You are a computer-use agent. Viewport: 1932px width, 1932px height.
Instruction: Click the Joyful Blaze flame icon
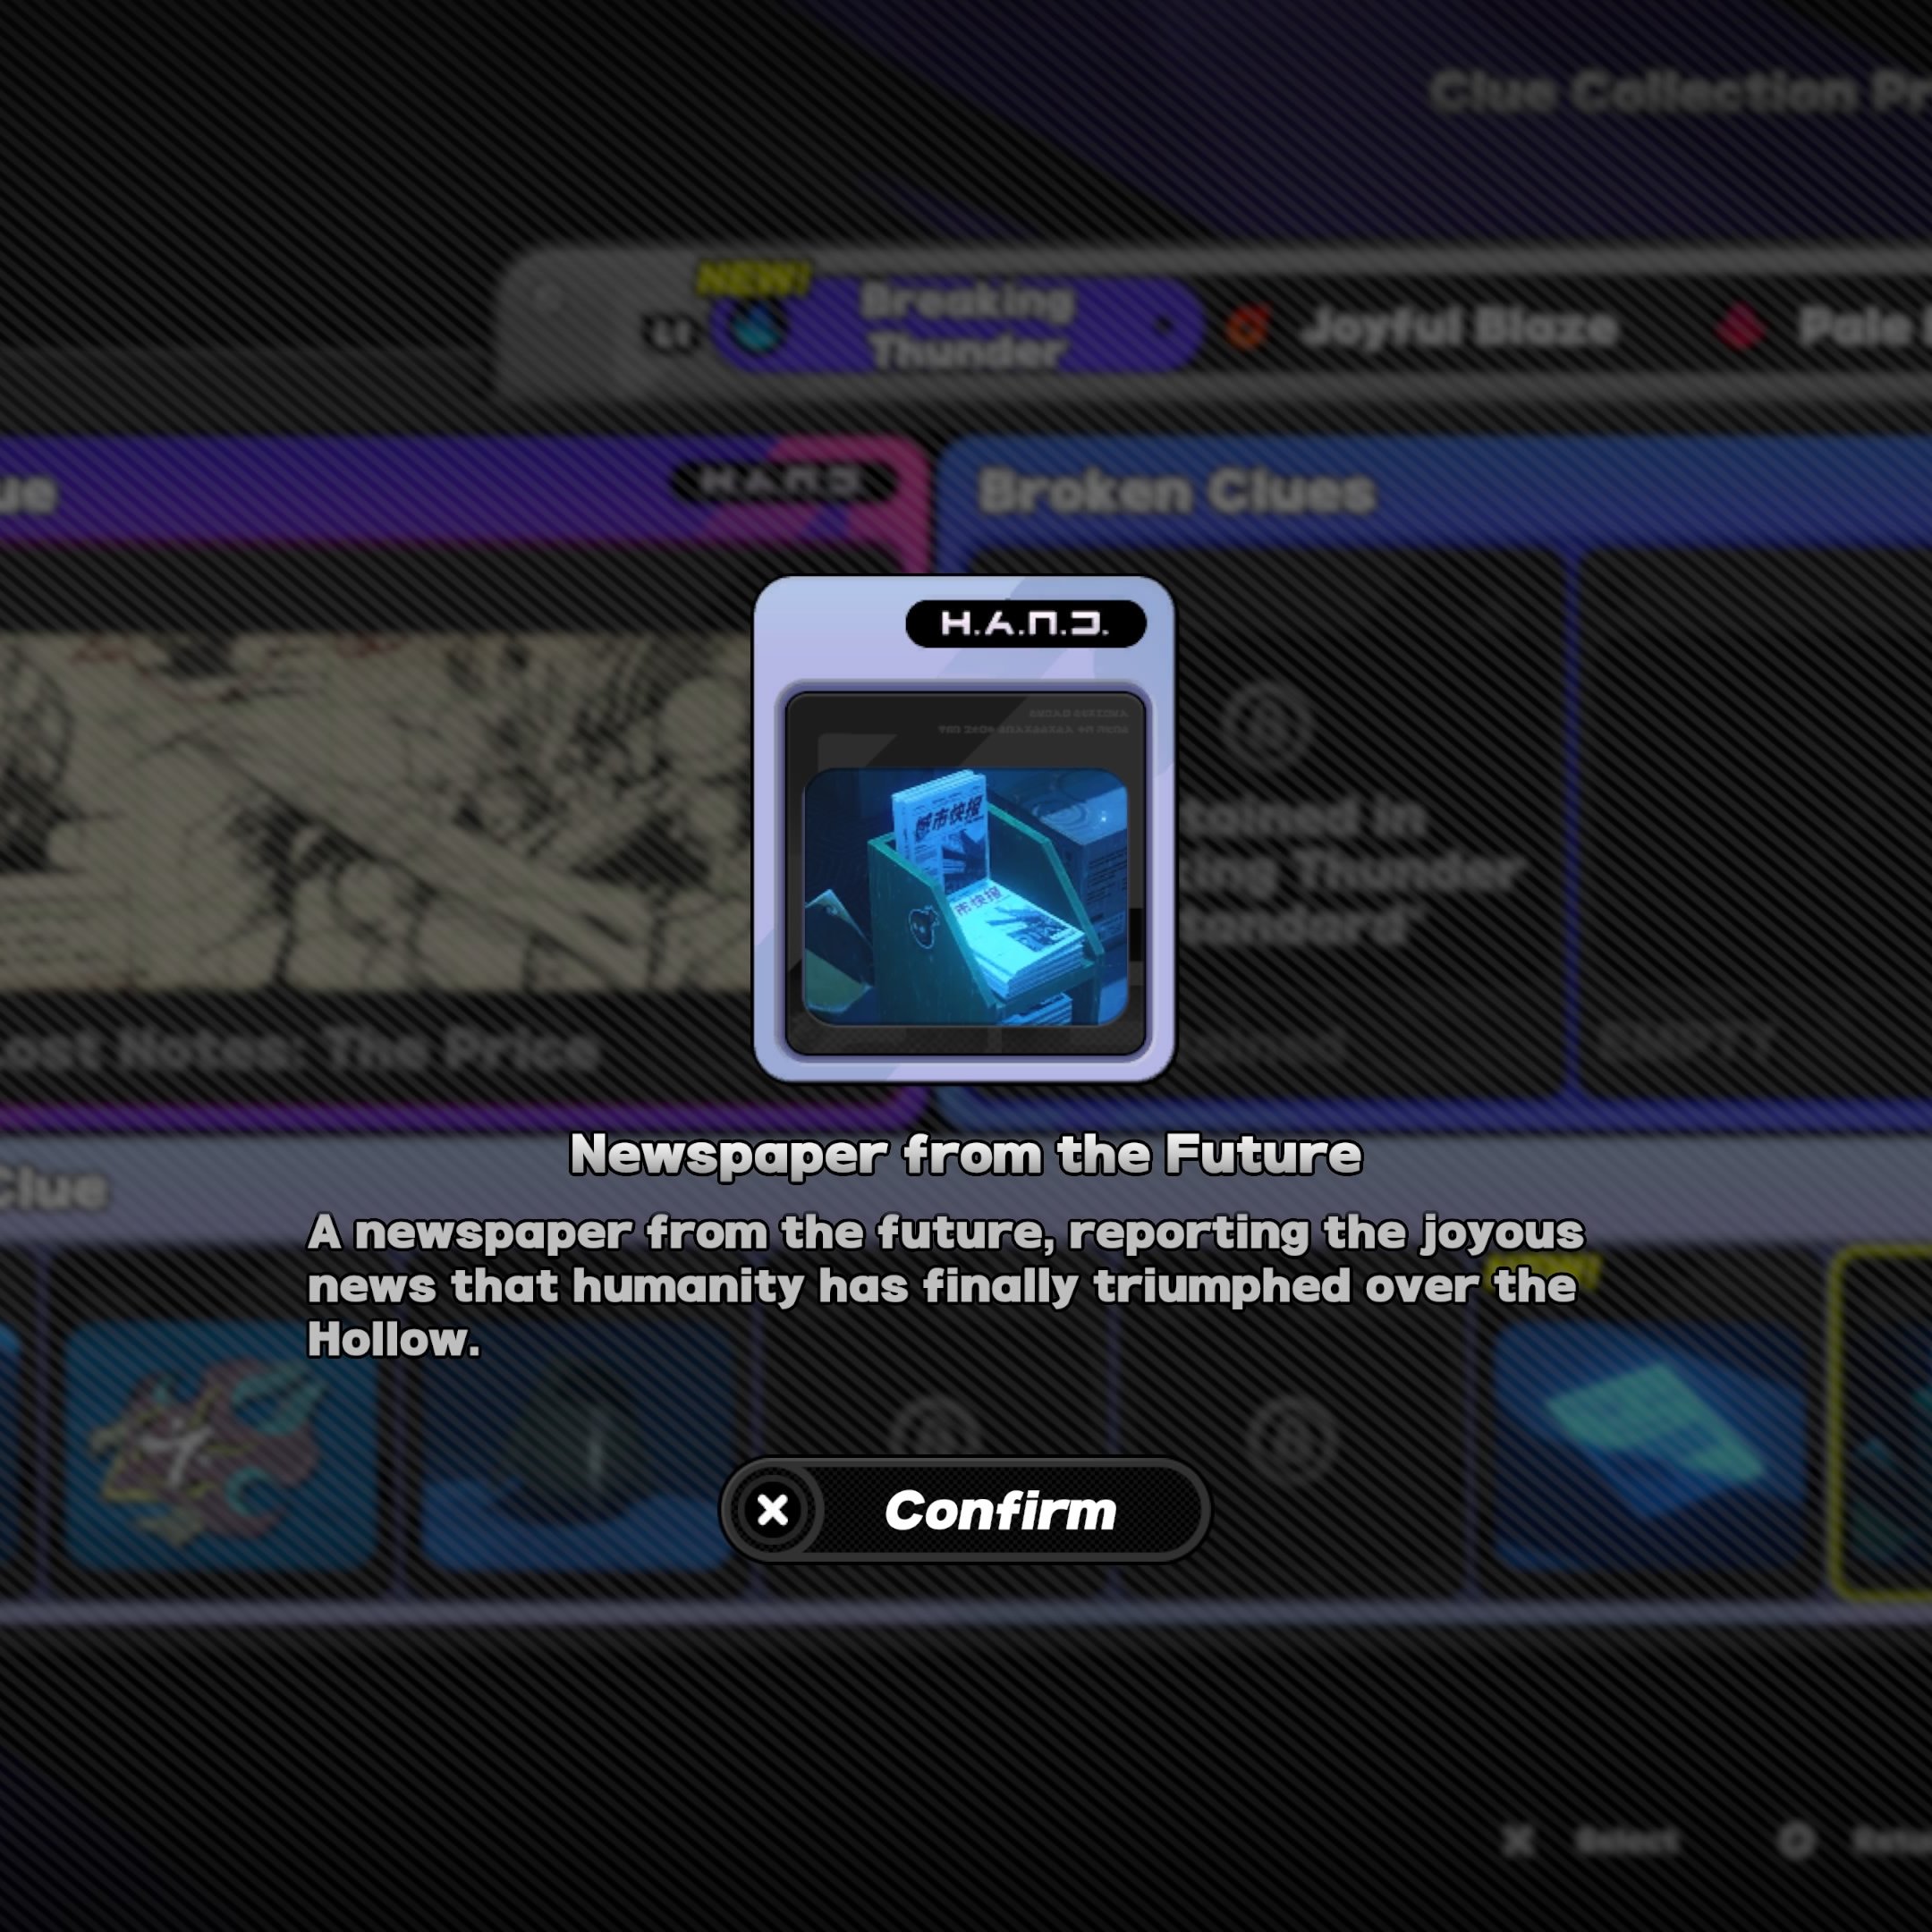click(x=1248, y=327)
